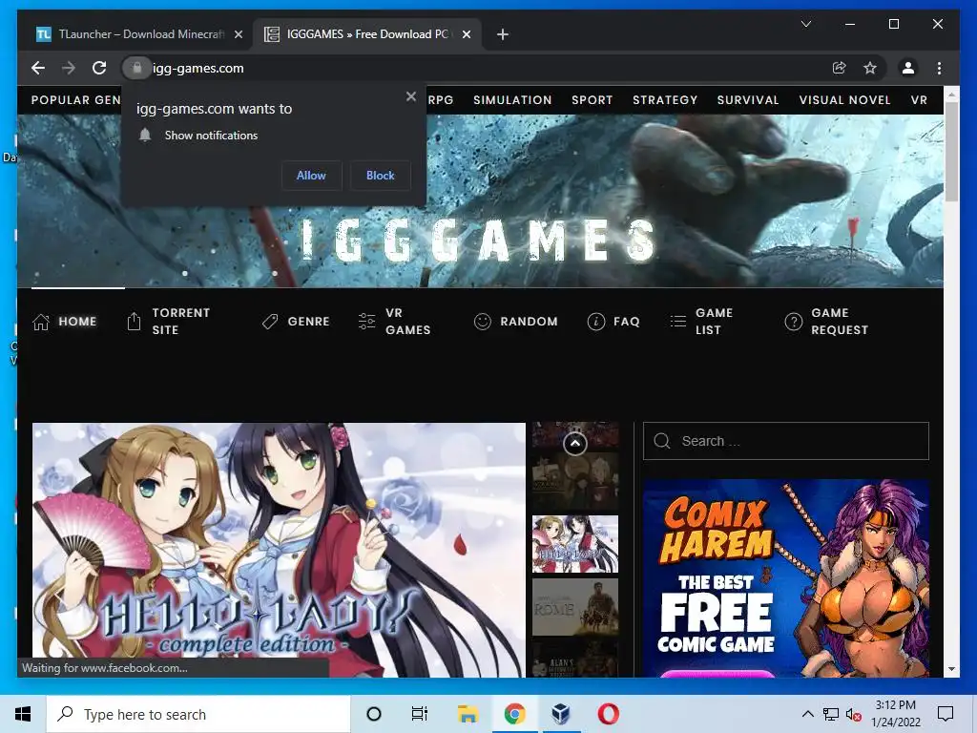The width and height of the screenshot is (977, 733).
Task: Click the Torrent Site share icon
Action: click(x=134, y=321)
